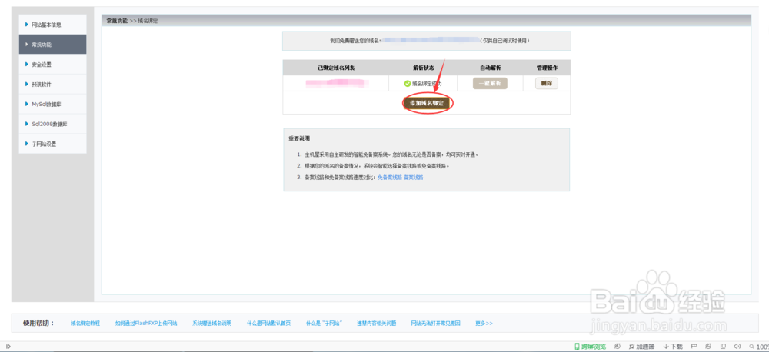The image size is (769, 352).
Task: Click 常规功能 in the breadcrumb
Action: (x=117, y=21)
